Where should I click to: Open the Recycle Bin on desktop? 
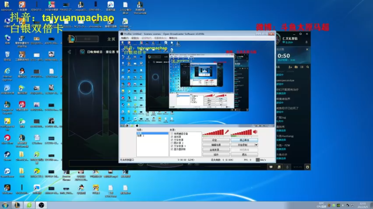coord(7,56)
